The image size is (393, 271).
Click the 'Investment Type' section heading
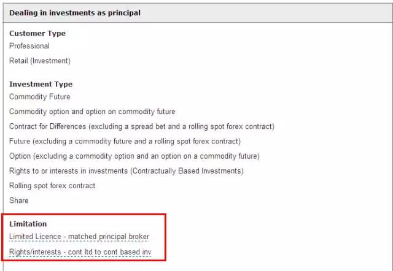click(41, 84)
